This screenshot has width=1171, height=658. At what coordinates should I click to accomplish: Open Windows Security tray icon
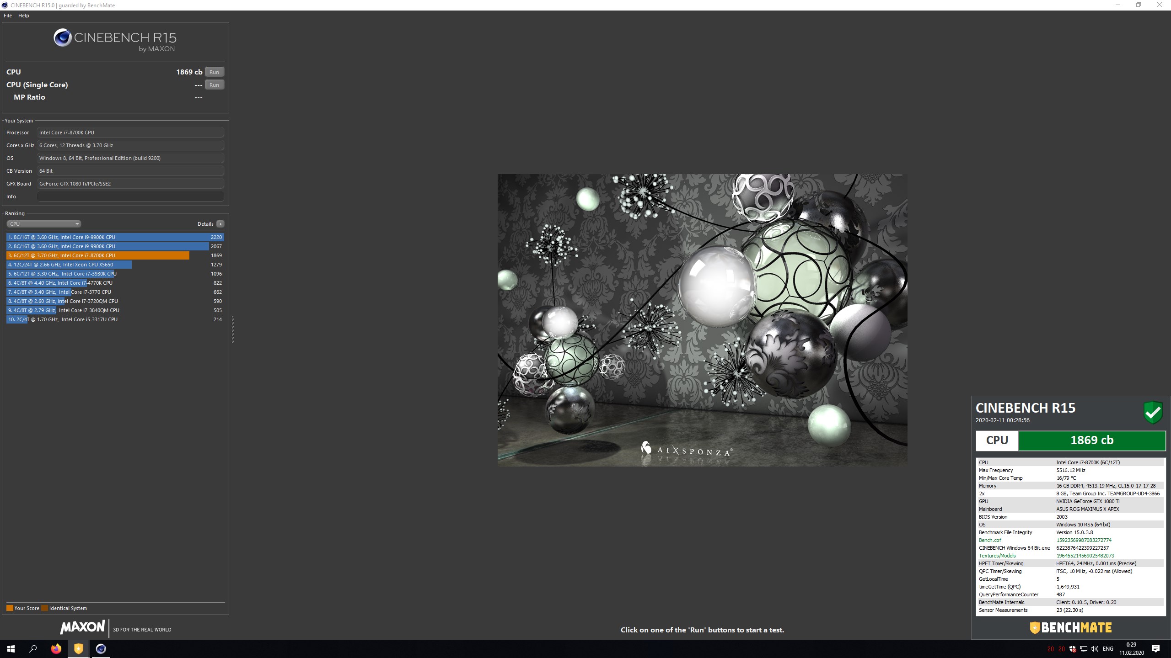click(x=1073, y=649)
